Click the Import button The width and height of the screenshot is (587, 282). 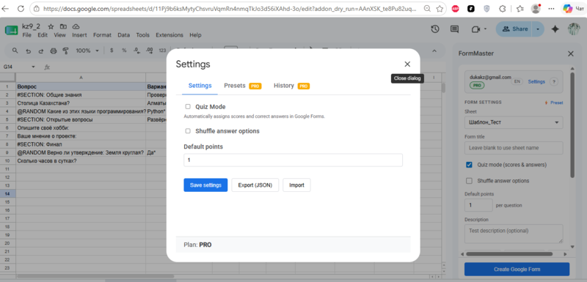click(296, 185)
